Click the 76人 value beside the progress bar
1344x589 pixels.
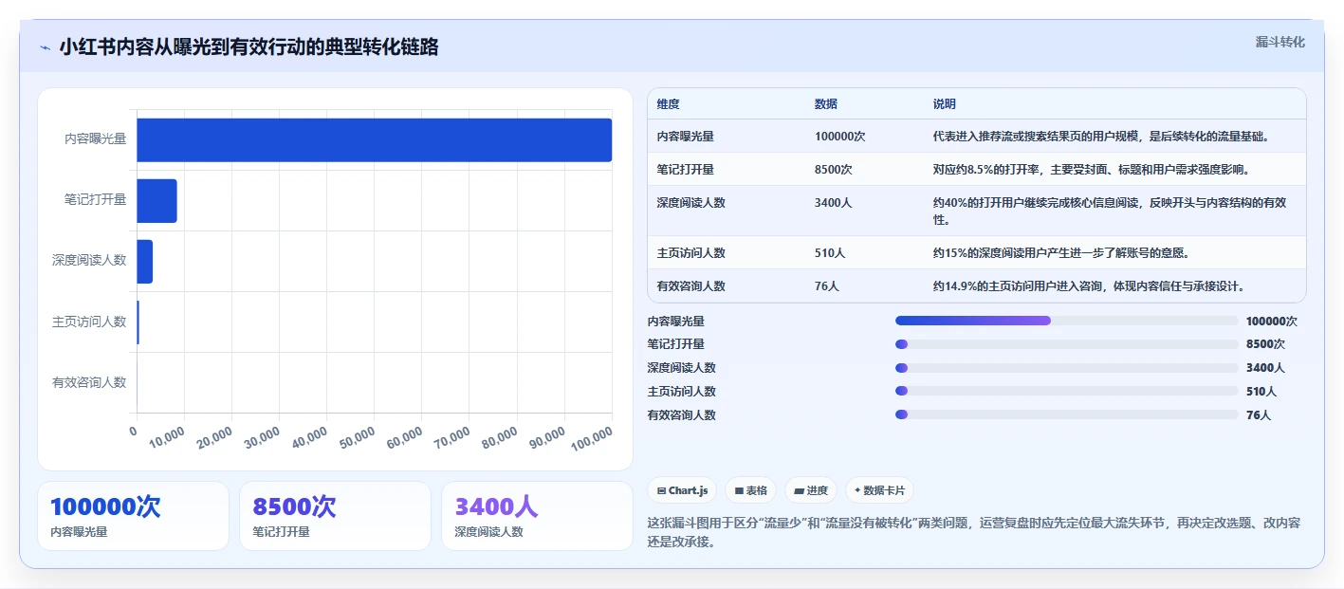(x=1259, y=415)
